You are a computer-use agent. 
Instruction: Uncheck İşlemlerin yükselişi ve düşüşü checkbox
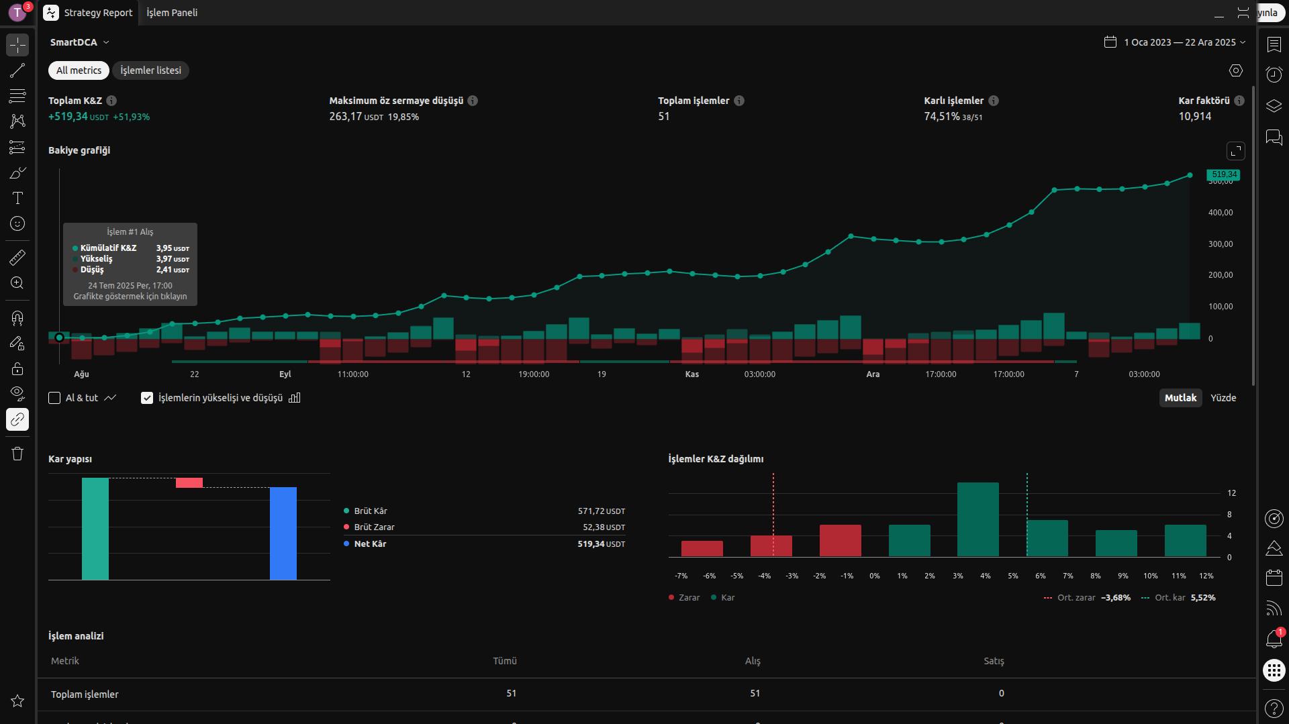tap(147, 398)
